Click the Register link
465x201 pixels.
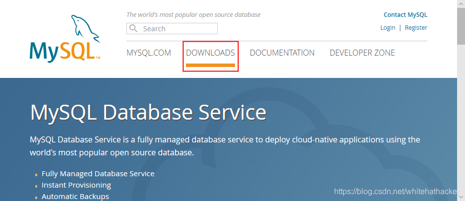[x=416, y=28]
